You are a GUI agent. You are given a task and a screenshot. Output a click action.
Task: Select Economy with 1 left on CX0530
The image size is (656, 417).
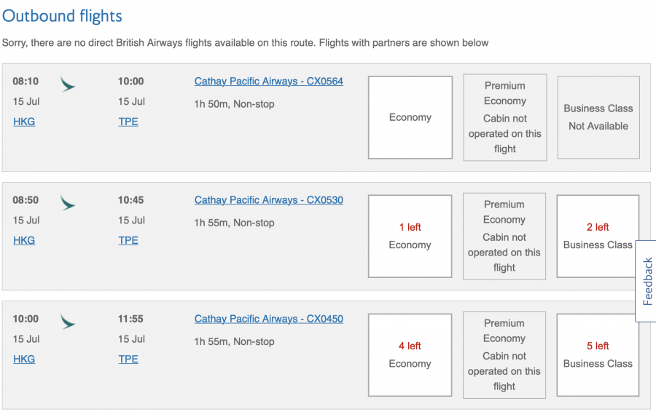[x=410, y=236]
